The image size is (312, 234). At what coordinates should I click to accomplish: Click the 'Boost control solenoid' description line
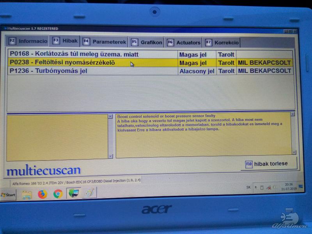tap(167, 116)
